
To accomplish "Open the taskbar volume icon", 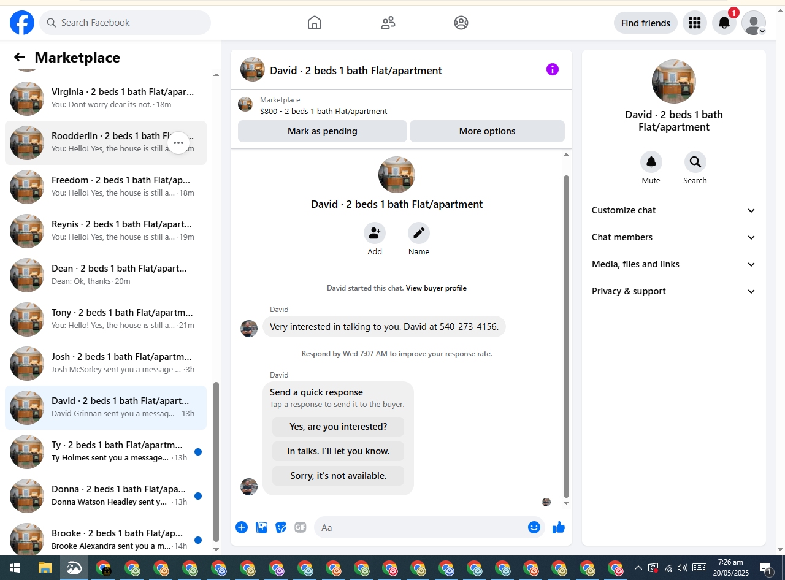I will click(x=683, y=568).
